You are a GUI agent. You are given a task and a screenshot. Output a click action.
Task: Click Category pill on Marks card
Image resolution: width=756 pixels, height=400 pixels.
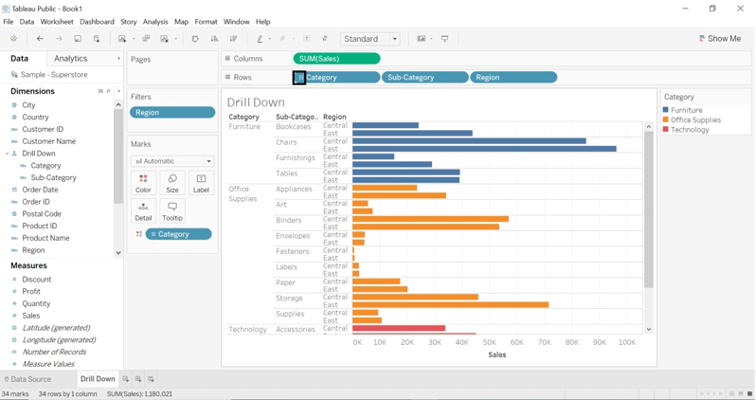[x=178, y=234]
